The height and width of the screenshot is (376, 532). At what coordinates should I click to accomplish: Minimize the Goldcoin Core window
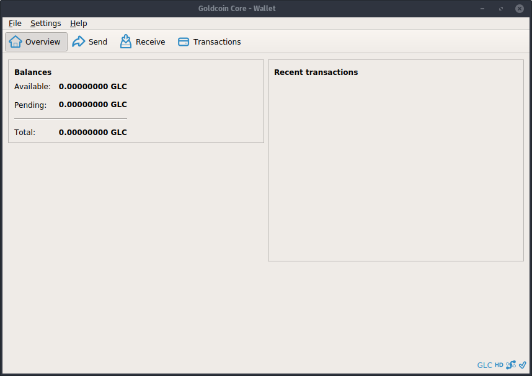[x=482, y=9]
